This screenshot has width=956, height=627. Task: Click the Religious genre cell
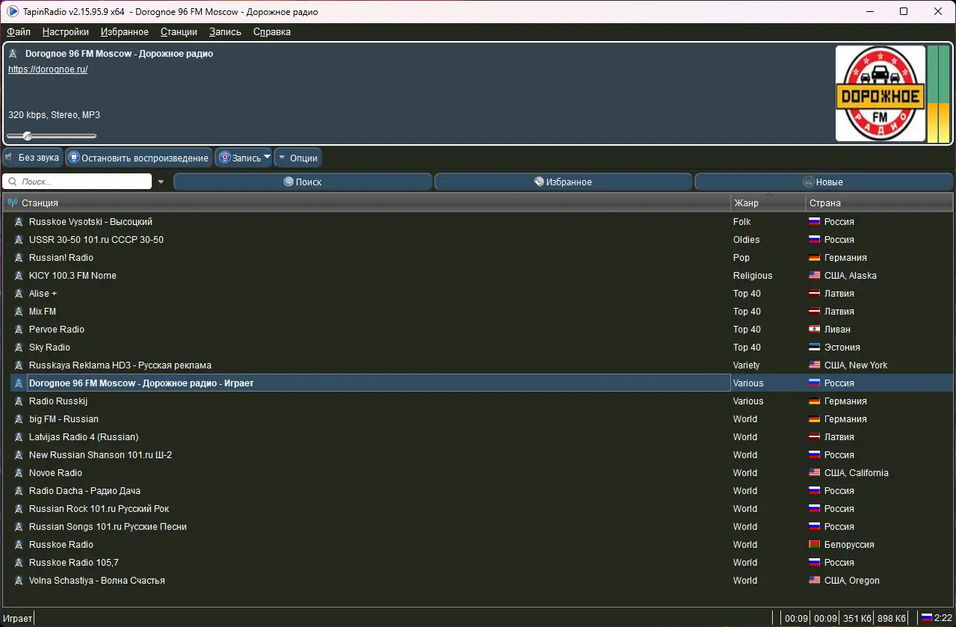coord(753,276)
